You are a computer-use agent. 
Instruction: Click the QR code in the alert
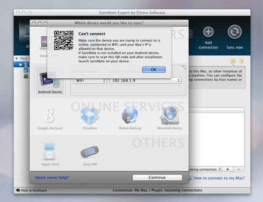point(64,40)
